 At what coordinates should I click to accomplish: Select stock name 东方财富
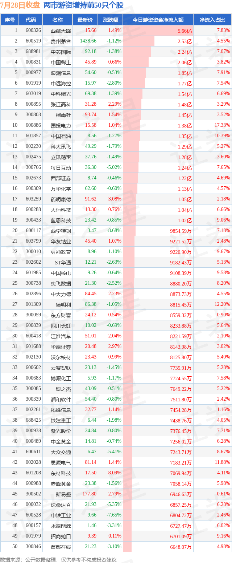[x=61, y=315]
